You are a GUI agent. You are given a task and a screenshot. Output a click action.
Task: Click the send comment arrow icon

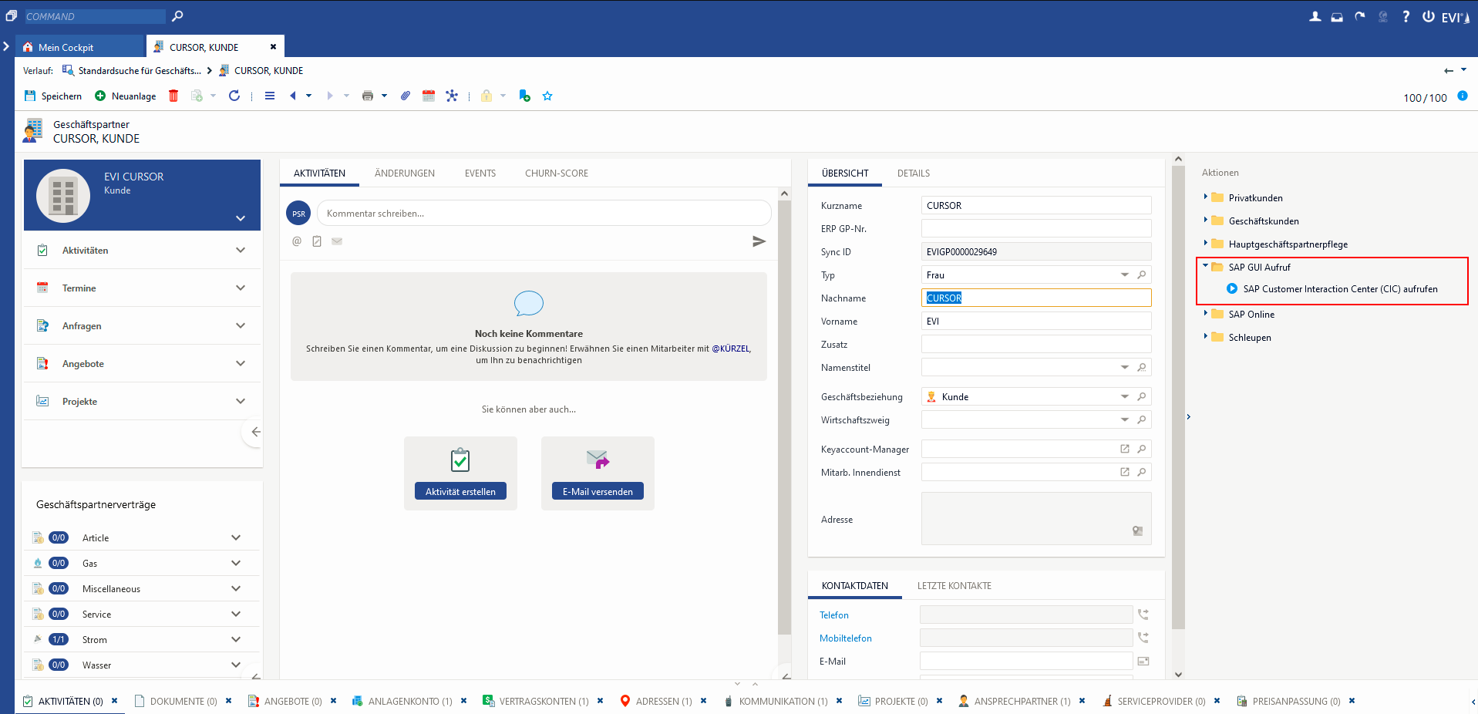pyautogui.click(x=759, y=241)
